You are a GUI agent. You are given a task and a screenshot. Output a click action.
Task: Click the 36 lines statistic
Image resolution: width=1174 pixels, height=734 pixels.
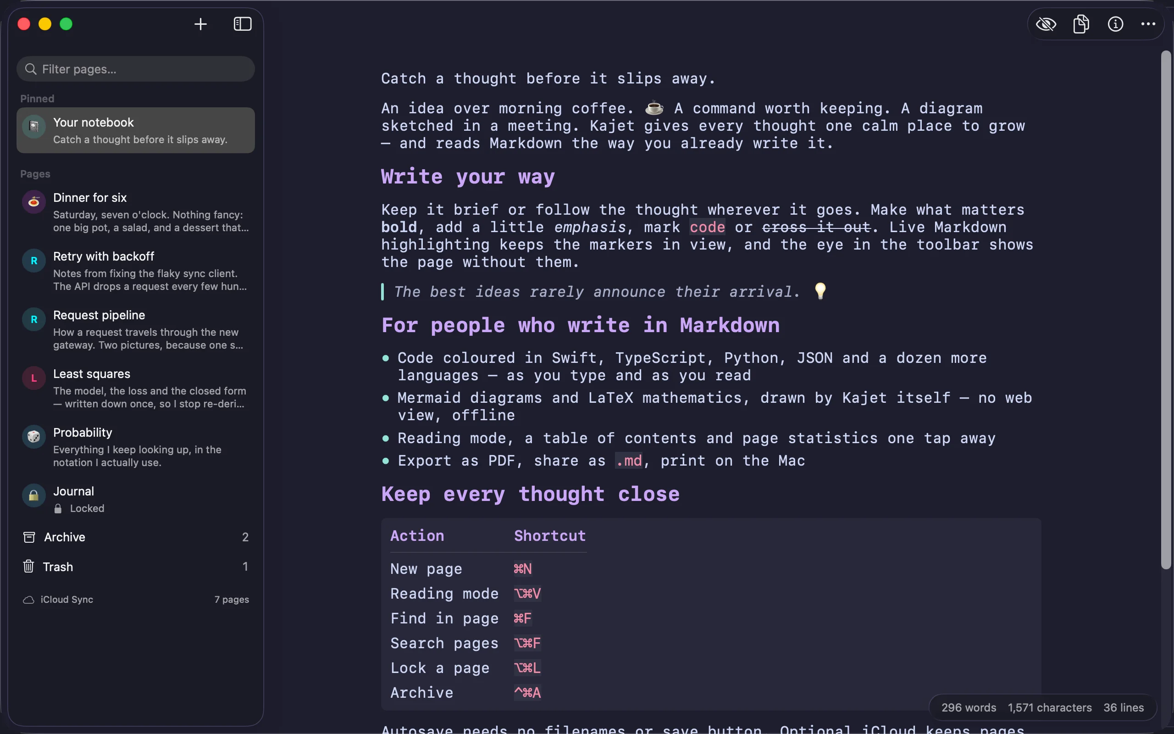click(1124, 708)
